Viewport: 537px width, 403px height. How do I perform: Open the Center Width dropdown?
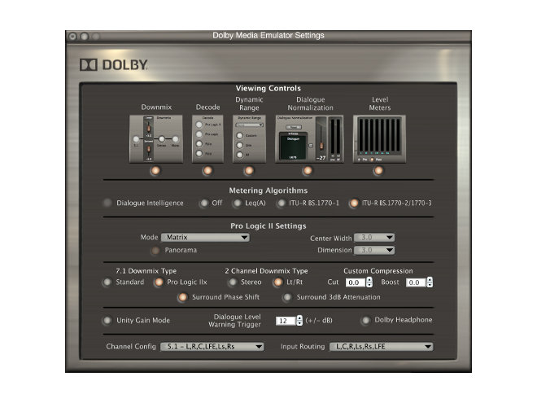tap(374, 237)
